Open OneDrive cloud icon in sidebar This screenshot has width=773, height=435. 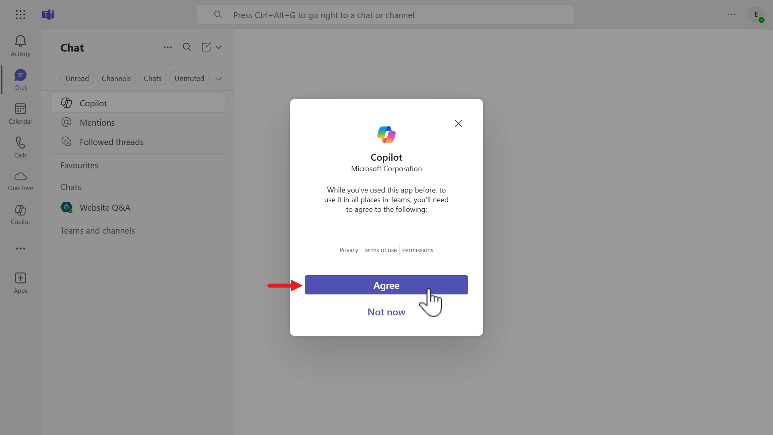tap(20, 181)
